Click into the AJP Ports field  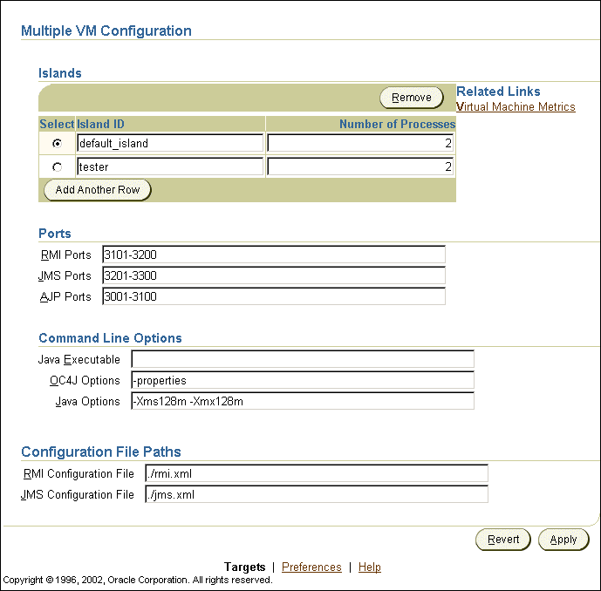274,296
